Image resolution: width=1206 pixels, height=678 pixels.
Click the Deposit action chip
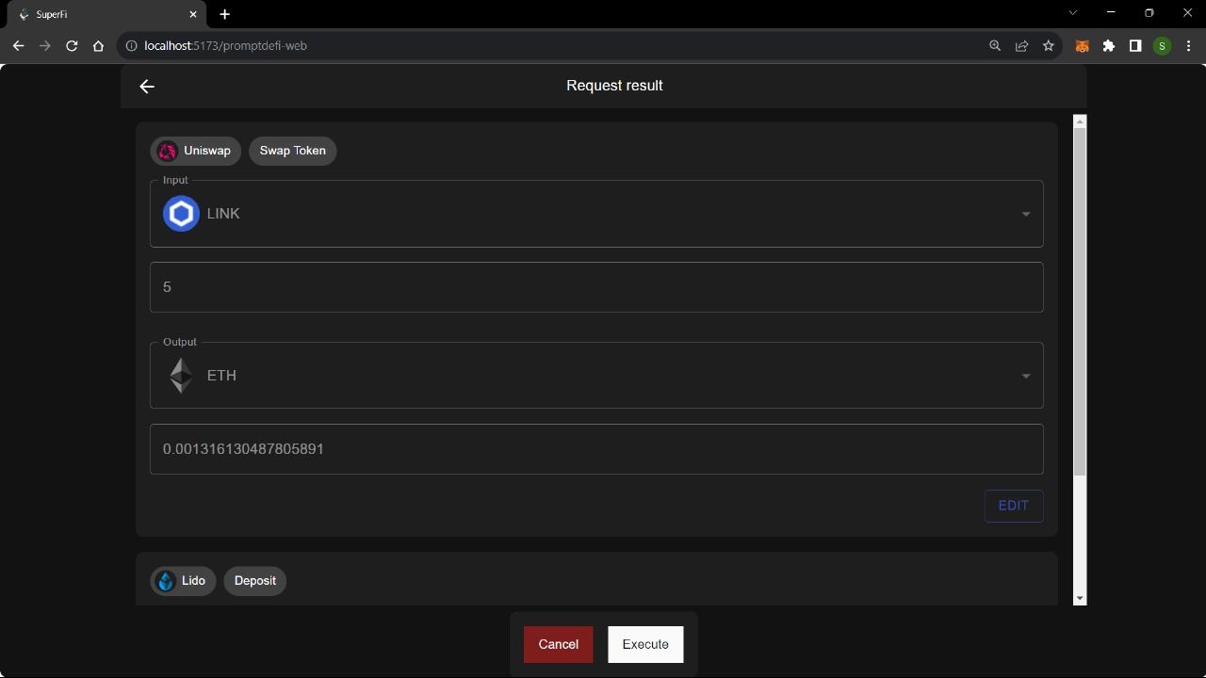[255, 581]
